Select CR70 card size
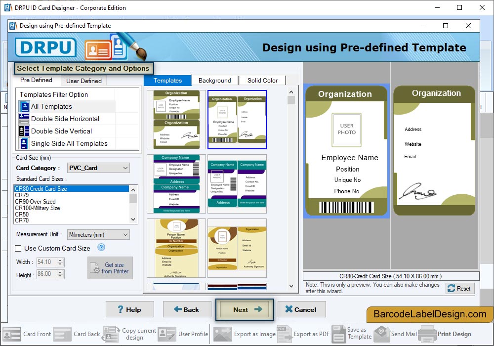The width and height of the screenshot is (494, 346). tap(72, 220)
